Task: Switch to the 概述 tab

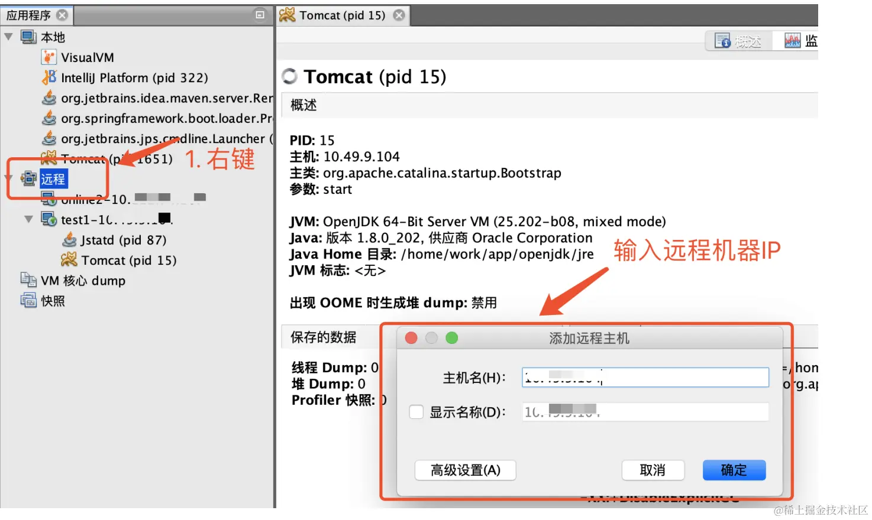Action: pyautogui.click(x=739, y=41)
